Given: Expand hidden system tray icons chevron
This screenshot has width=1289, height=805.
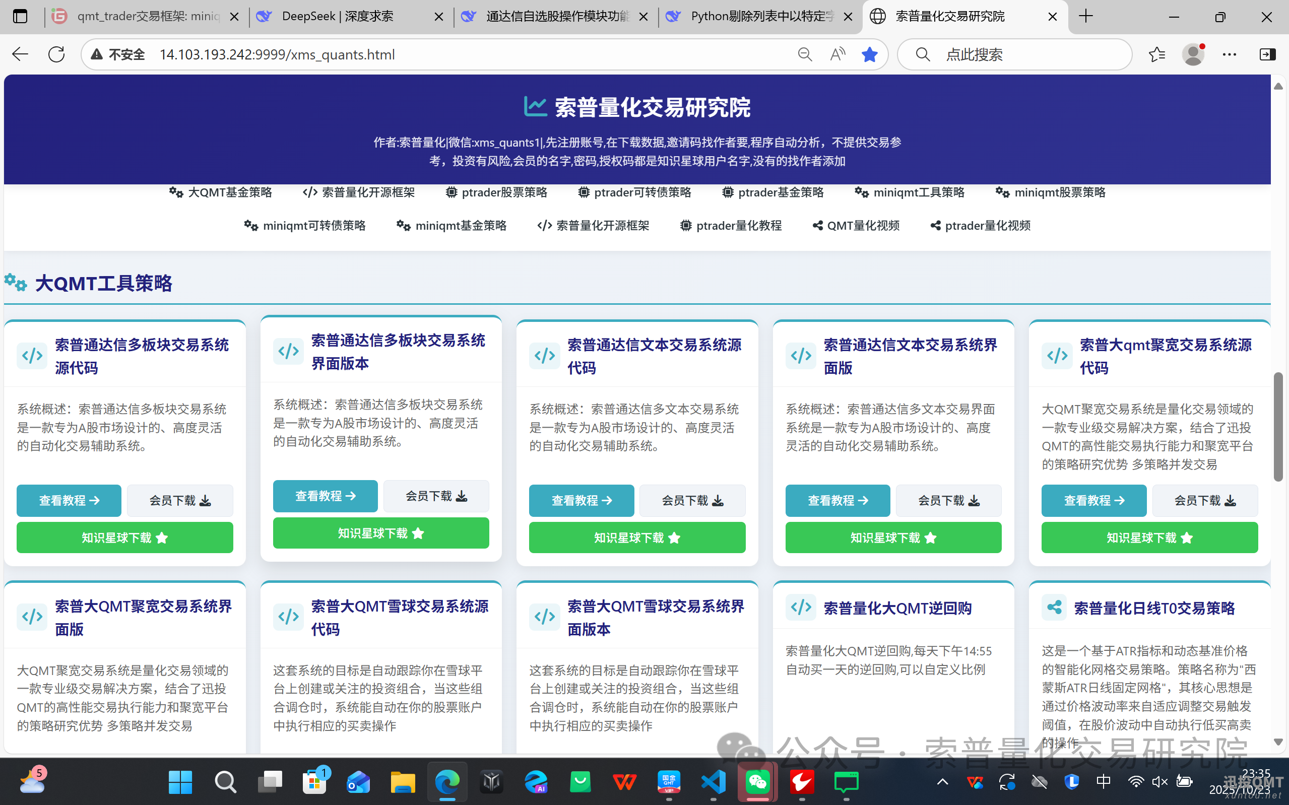Looking at the screenshot, I should (942, 781).
